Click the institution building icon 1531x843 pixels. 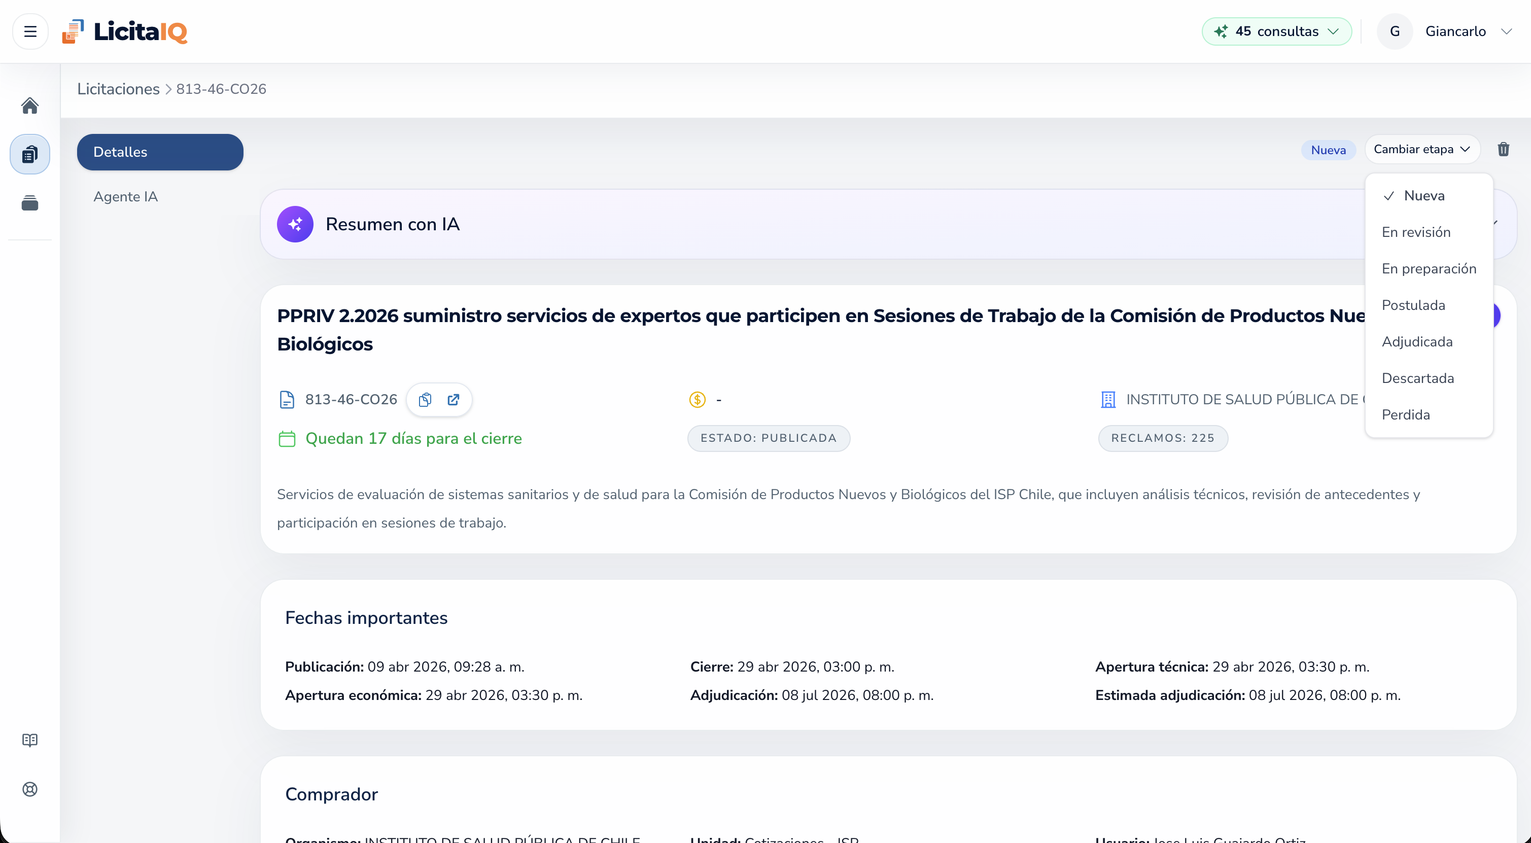(x=1108, y=399)
